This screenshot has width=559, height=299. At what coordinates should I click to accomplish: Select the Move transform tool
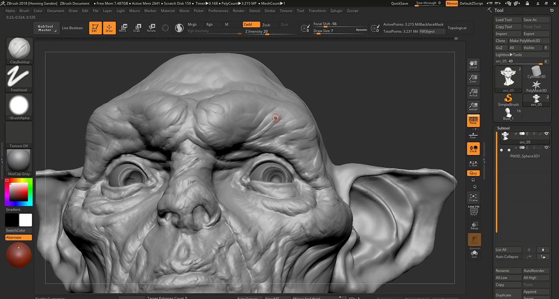point(123,28)
